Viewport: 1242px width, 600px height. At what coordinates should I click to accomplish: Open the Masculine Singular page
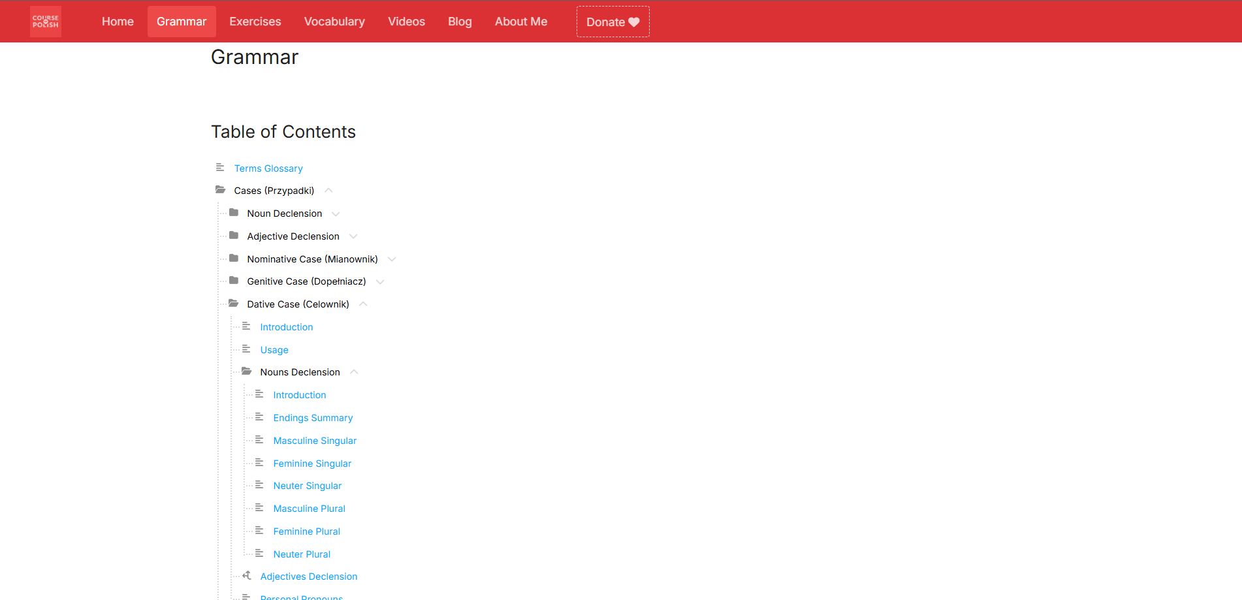point(315,440)
